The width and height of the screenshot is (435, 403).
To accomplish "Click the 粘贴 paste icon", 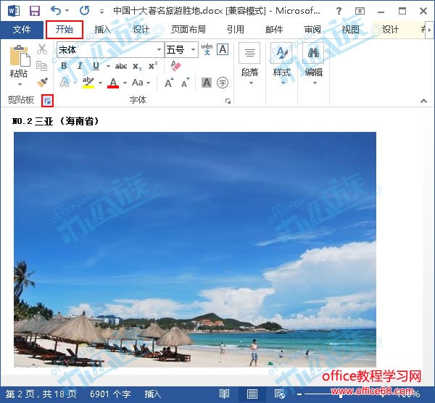I will coord(20,56).
